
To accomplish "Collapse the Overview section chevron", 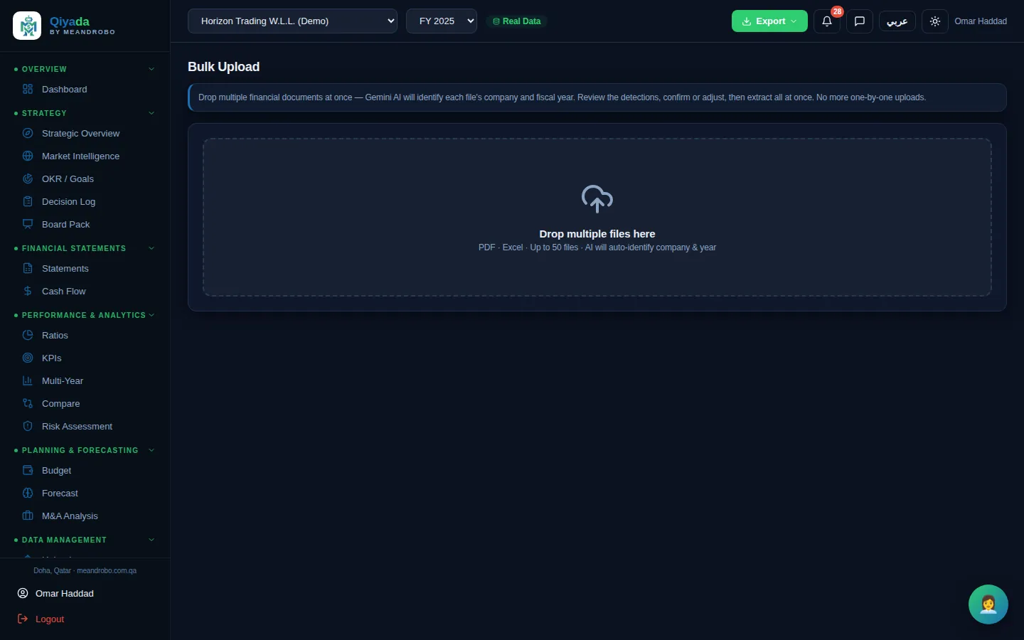I will click(151, 69).
